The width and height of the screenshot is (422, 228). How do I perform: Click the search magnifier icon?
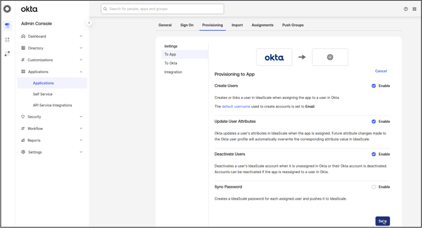(105, 9)
